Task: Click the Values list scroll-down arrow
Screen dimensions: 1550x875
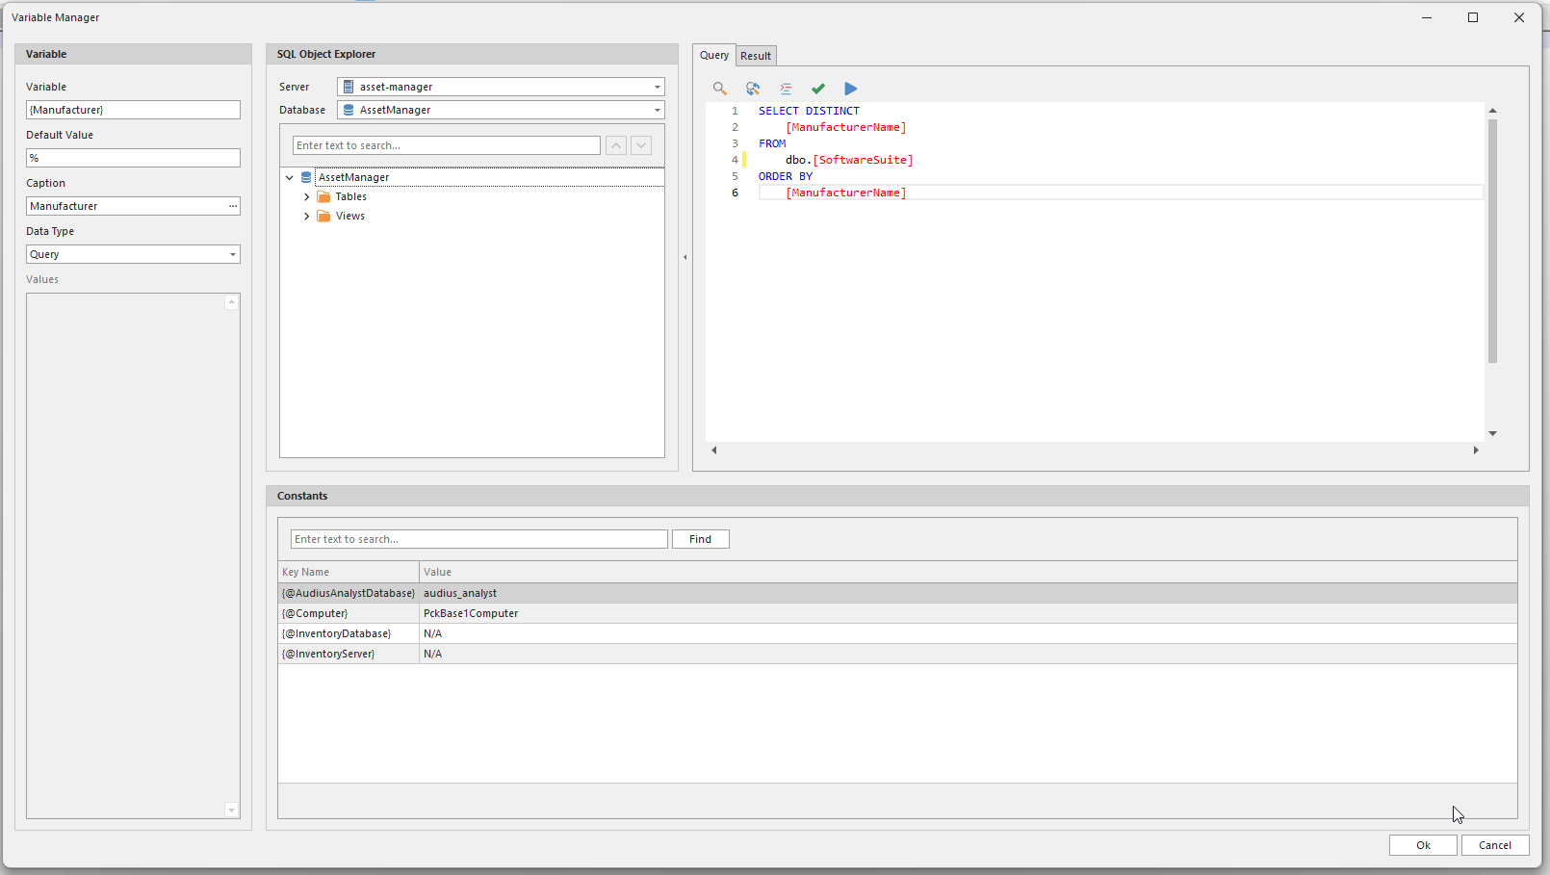Action: tap(231, 810)
